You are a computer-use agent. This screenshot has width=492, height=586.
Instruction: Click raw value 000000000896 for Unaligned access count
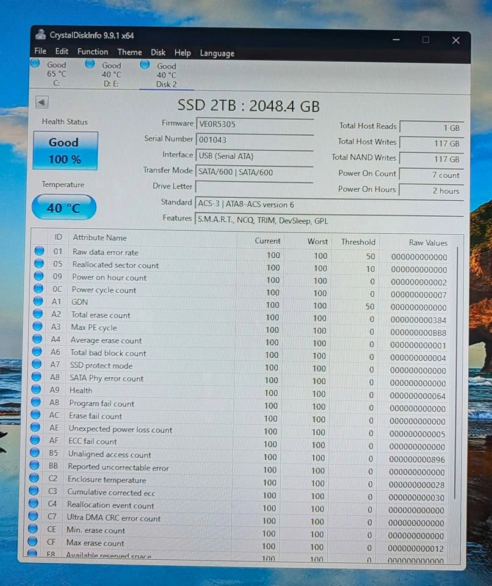click(417, 459)
